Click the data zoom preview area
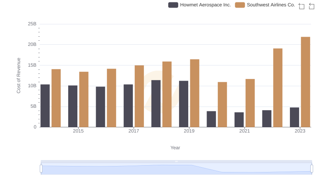 click(x=176, y=169)
